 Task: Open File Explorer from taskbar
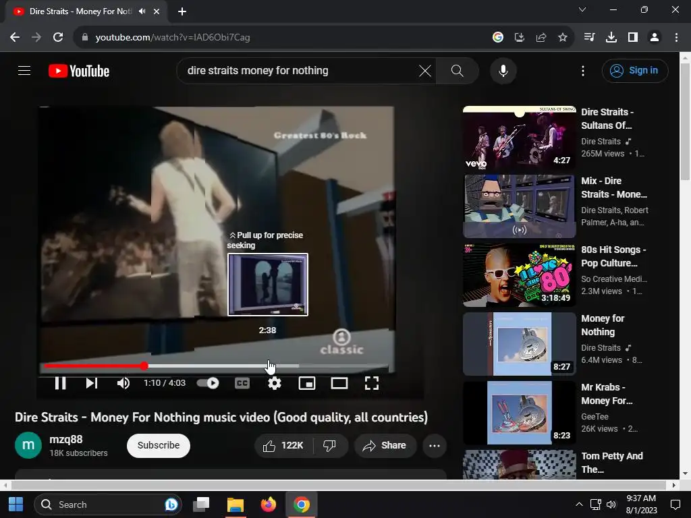tap(235, 505)
